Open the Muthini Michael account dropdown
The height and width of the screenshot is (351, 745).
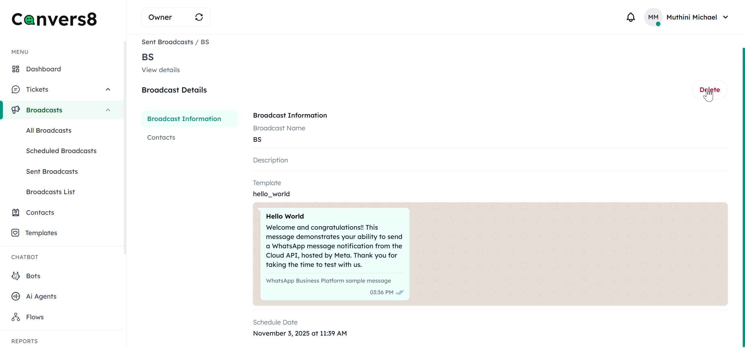point(726,17)
